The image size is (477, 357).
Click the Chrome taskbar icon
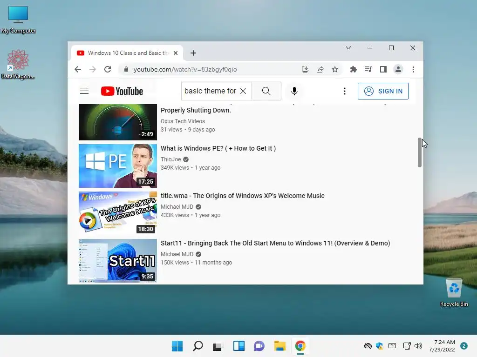[300, 346]
